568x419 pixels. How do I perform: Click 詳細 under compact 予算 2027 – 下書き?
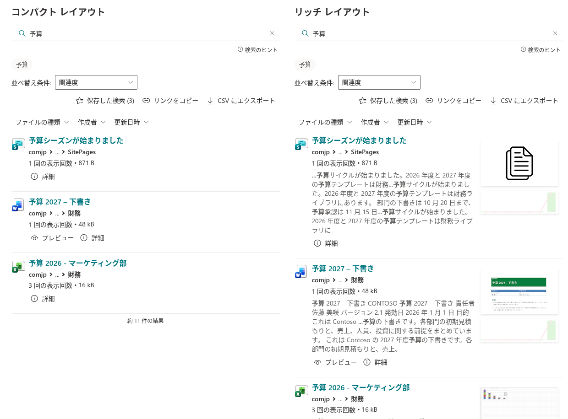92,238
